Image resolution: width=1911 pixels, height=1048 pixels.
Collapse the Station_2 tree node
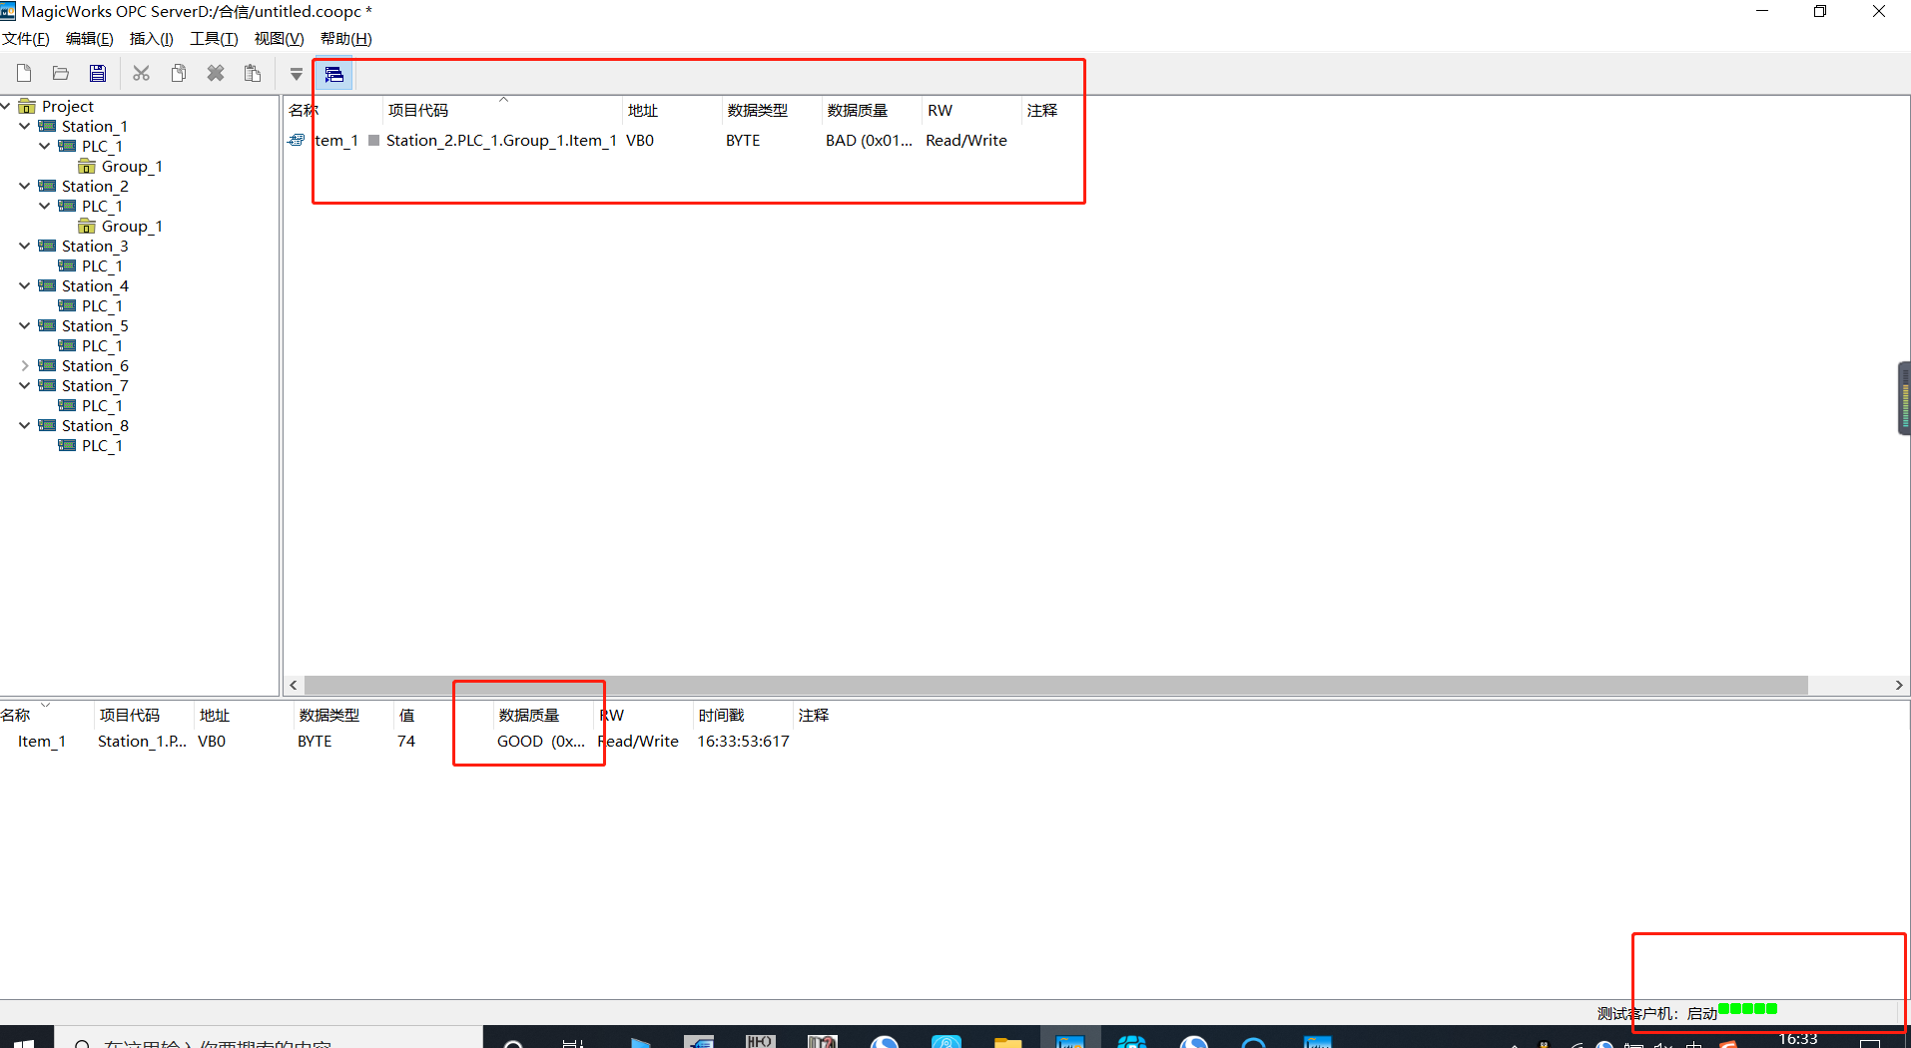[x=25, y=186]
